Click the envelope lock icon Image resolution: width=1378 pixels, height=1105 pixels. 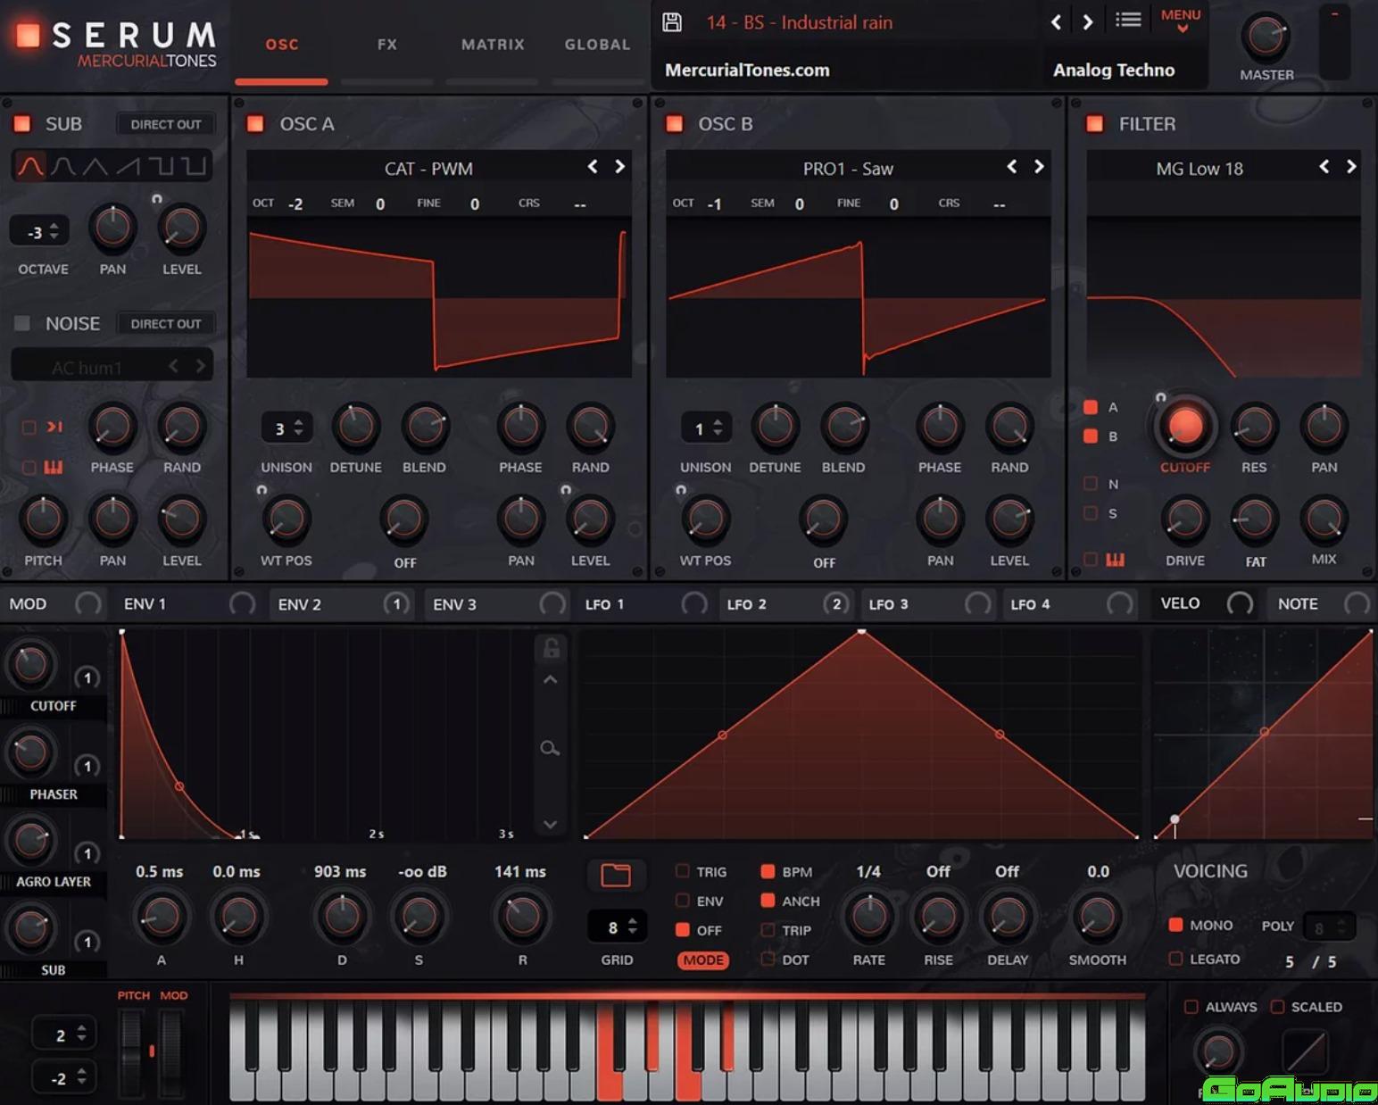click(551, 648)
